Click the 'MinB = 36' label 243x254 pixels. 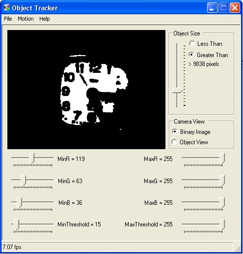point(70,203)
